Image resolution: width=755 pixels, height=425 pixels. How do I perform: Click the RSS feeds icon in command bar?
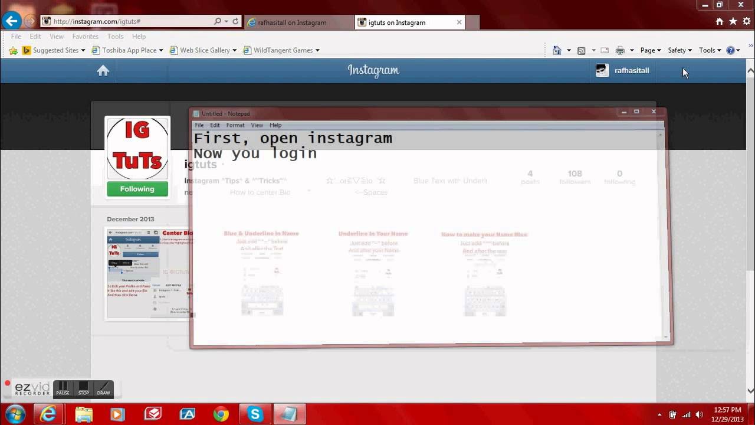coord(581,50)
